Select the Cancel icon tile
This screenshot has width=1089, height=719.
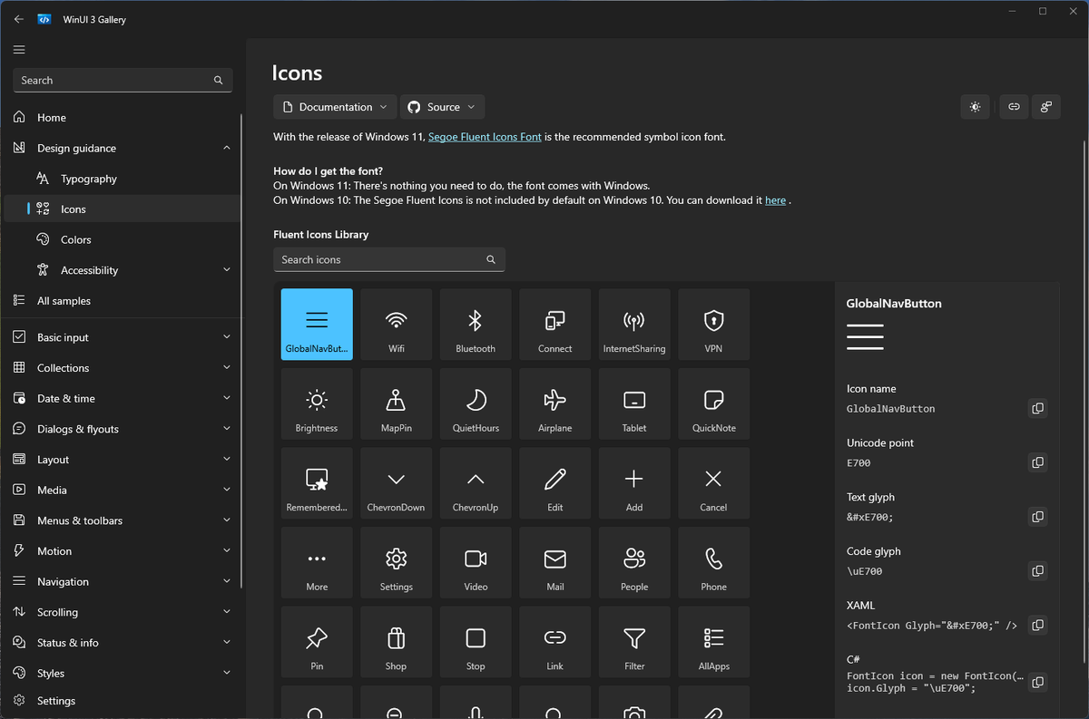(714, 483)
